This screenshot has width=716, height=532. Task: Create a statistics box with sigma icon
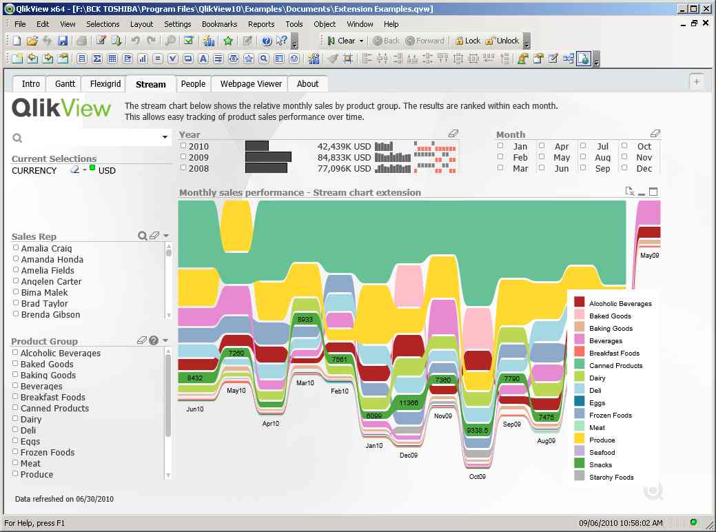(x=97, y=59)
